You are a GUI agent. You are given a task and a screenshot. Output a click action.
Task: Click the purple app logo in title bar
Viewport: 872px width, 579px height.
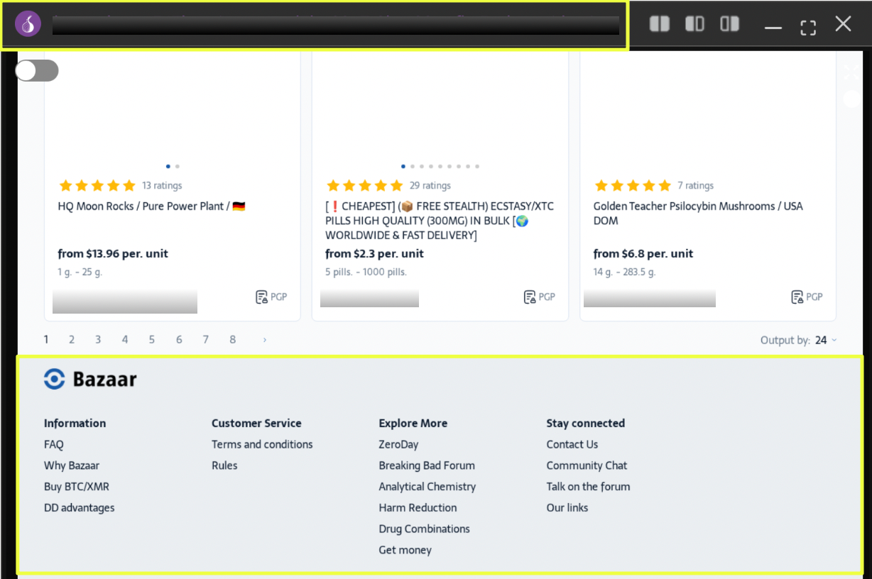(x=28, y=25)
